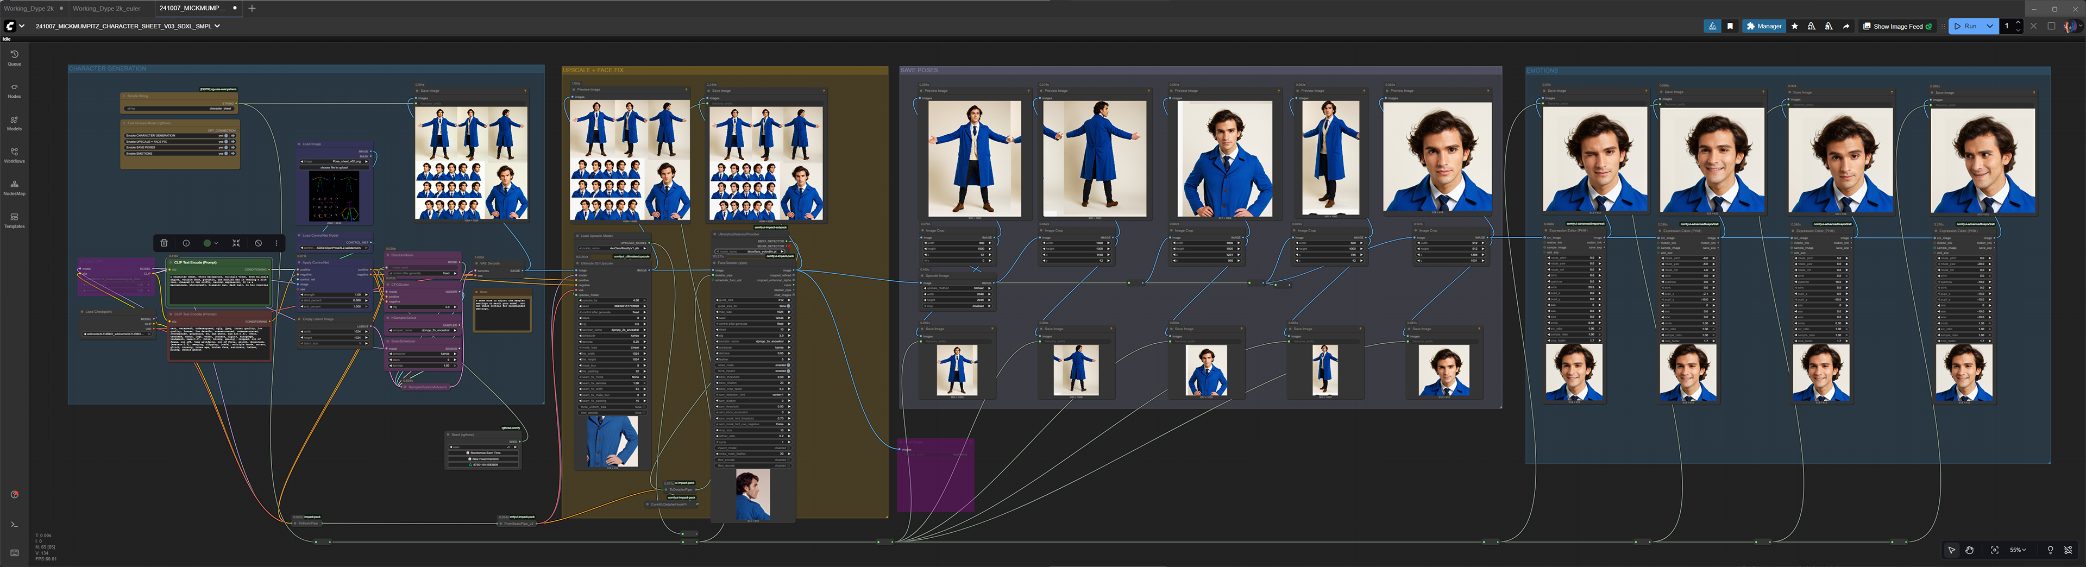This screenshot has width=2086, height=567.
Task: Click the CHARACTER GENERATION group title
Action: point(108,69)
